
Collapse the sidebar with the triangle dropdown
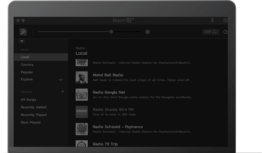tap(22, 41)
